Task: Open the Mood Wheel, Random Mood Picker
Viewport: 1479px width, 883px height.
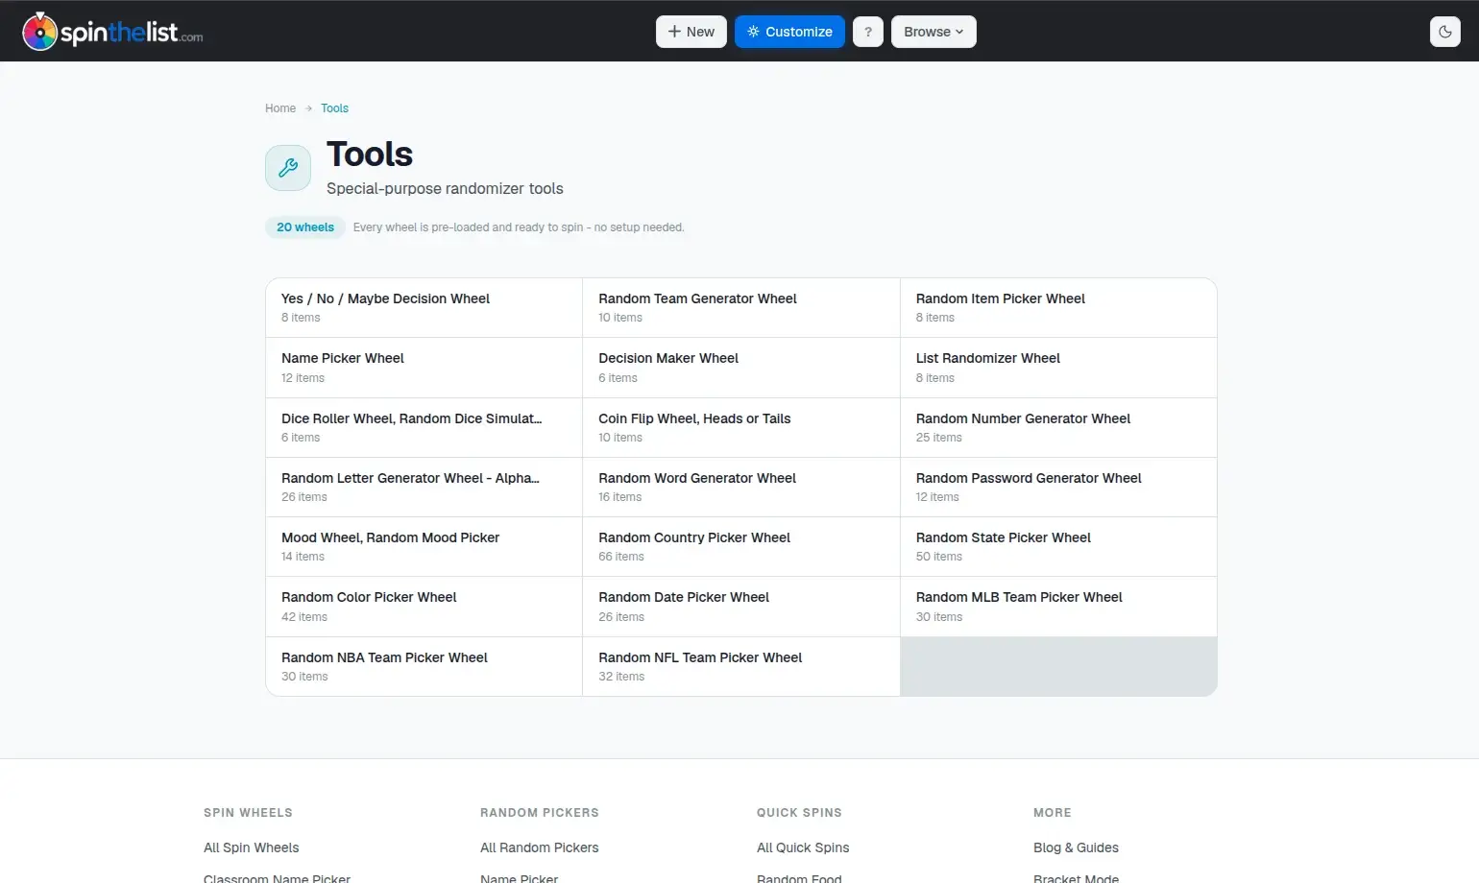Action: 424,547
